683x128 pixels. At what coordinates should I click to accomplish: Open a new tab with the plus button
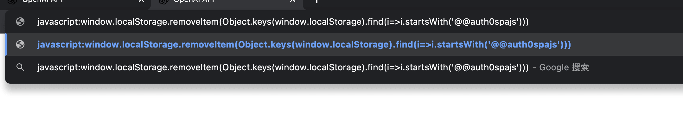(316, 1)
